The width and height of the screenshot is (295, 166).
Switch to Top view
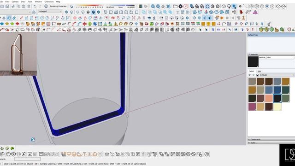[x=111, y=12]
